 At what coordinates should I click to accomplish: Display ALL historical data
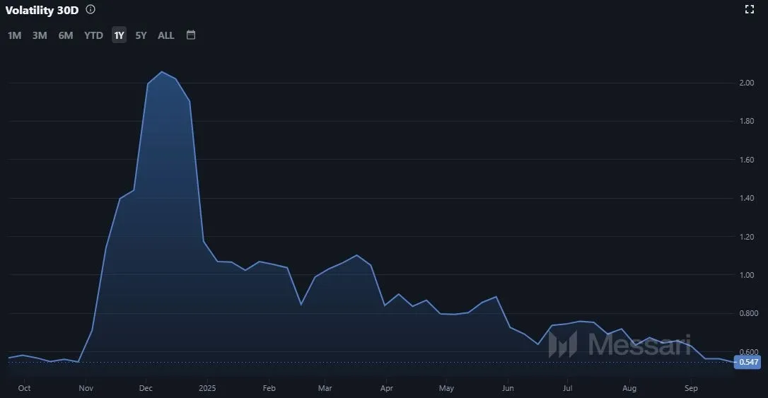click(165, 35)
